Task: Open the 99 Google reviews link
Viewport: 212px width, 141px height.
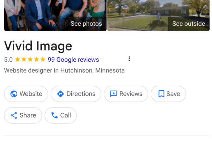Action: pyautogui.click(x=73, y=60)
